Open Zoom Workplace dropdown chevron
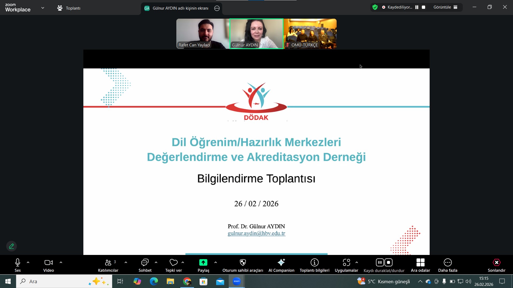513x288 pixels. [x=43, y=8]
